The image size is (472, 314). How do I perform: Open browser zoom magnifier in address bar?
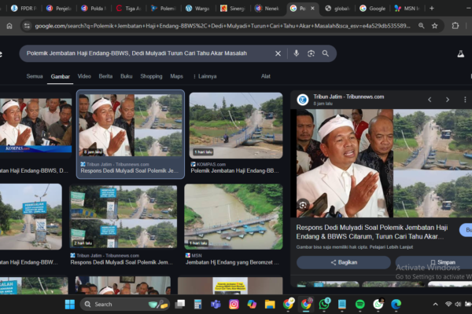(x=422, y=26)
